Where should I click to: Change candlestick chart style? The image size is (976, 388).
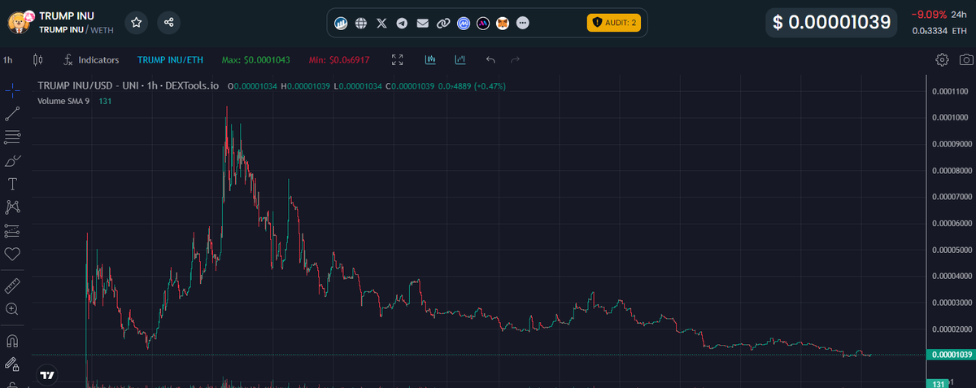(37, 59)
